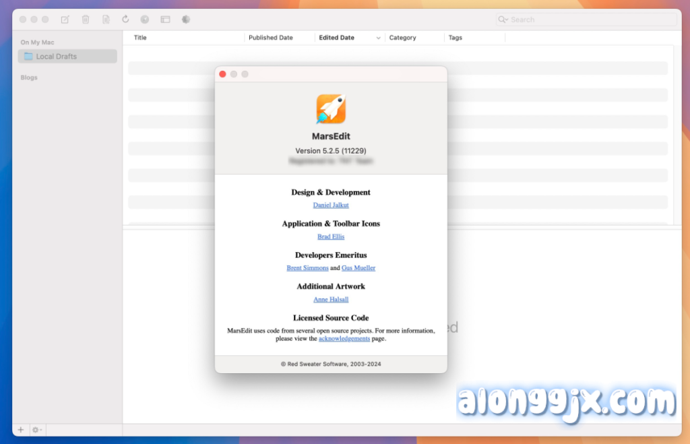This screenshot has width=690, height=444.
Task: Click the window layout toolbar icon
Action: [165, 20]
